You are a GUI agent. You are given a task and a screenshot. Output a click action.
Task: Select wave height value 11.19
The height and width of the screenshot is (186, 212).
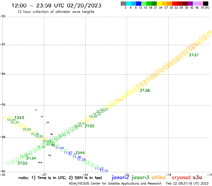[x=104, y=171]
